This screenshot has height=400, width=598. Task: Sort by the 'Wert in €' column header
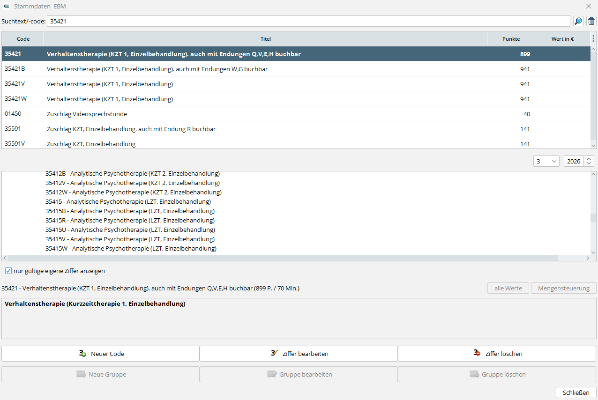point(562,39)
